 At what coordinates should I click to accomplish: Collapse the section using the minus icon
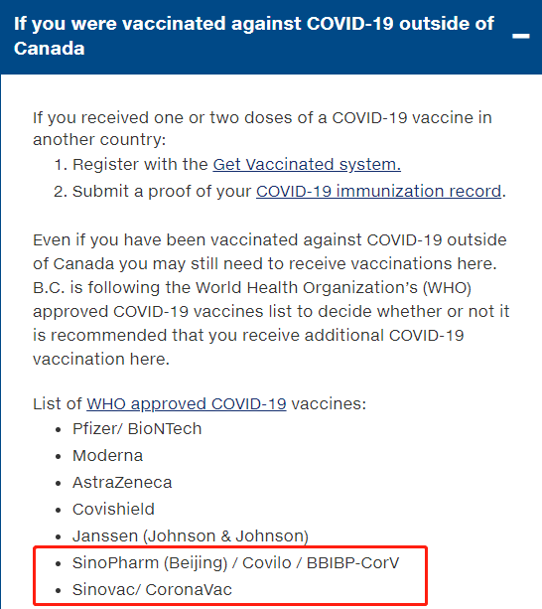click(521, 36)
